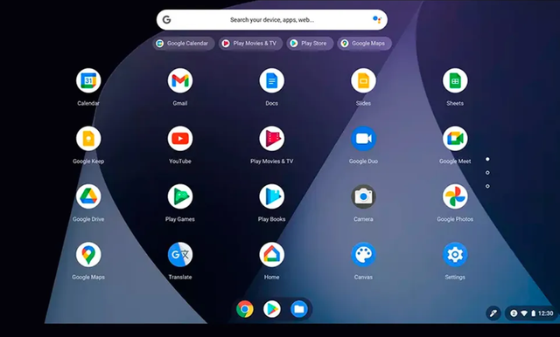
Task: Launch the Camera app
Action: click(x=363, y=196)
